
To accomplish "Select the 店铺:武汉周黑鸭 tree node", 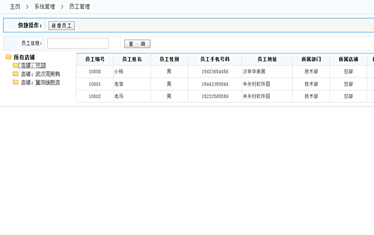I will click(x=40, y=74).
